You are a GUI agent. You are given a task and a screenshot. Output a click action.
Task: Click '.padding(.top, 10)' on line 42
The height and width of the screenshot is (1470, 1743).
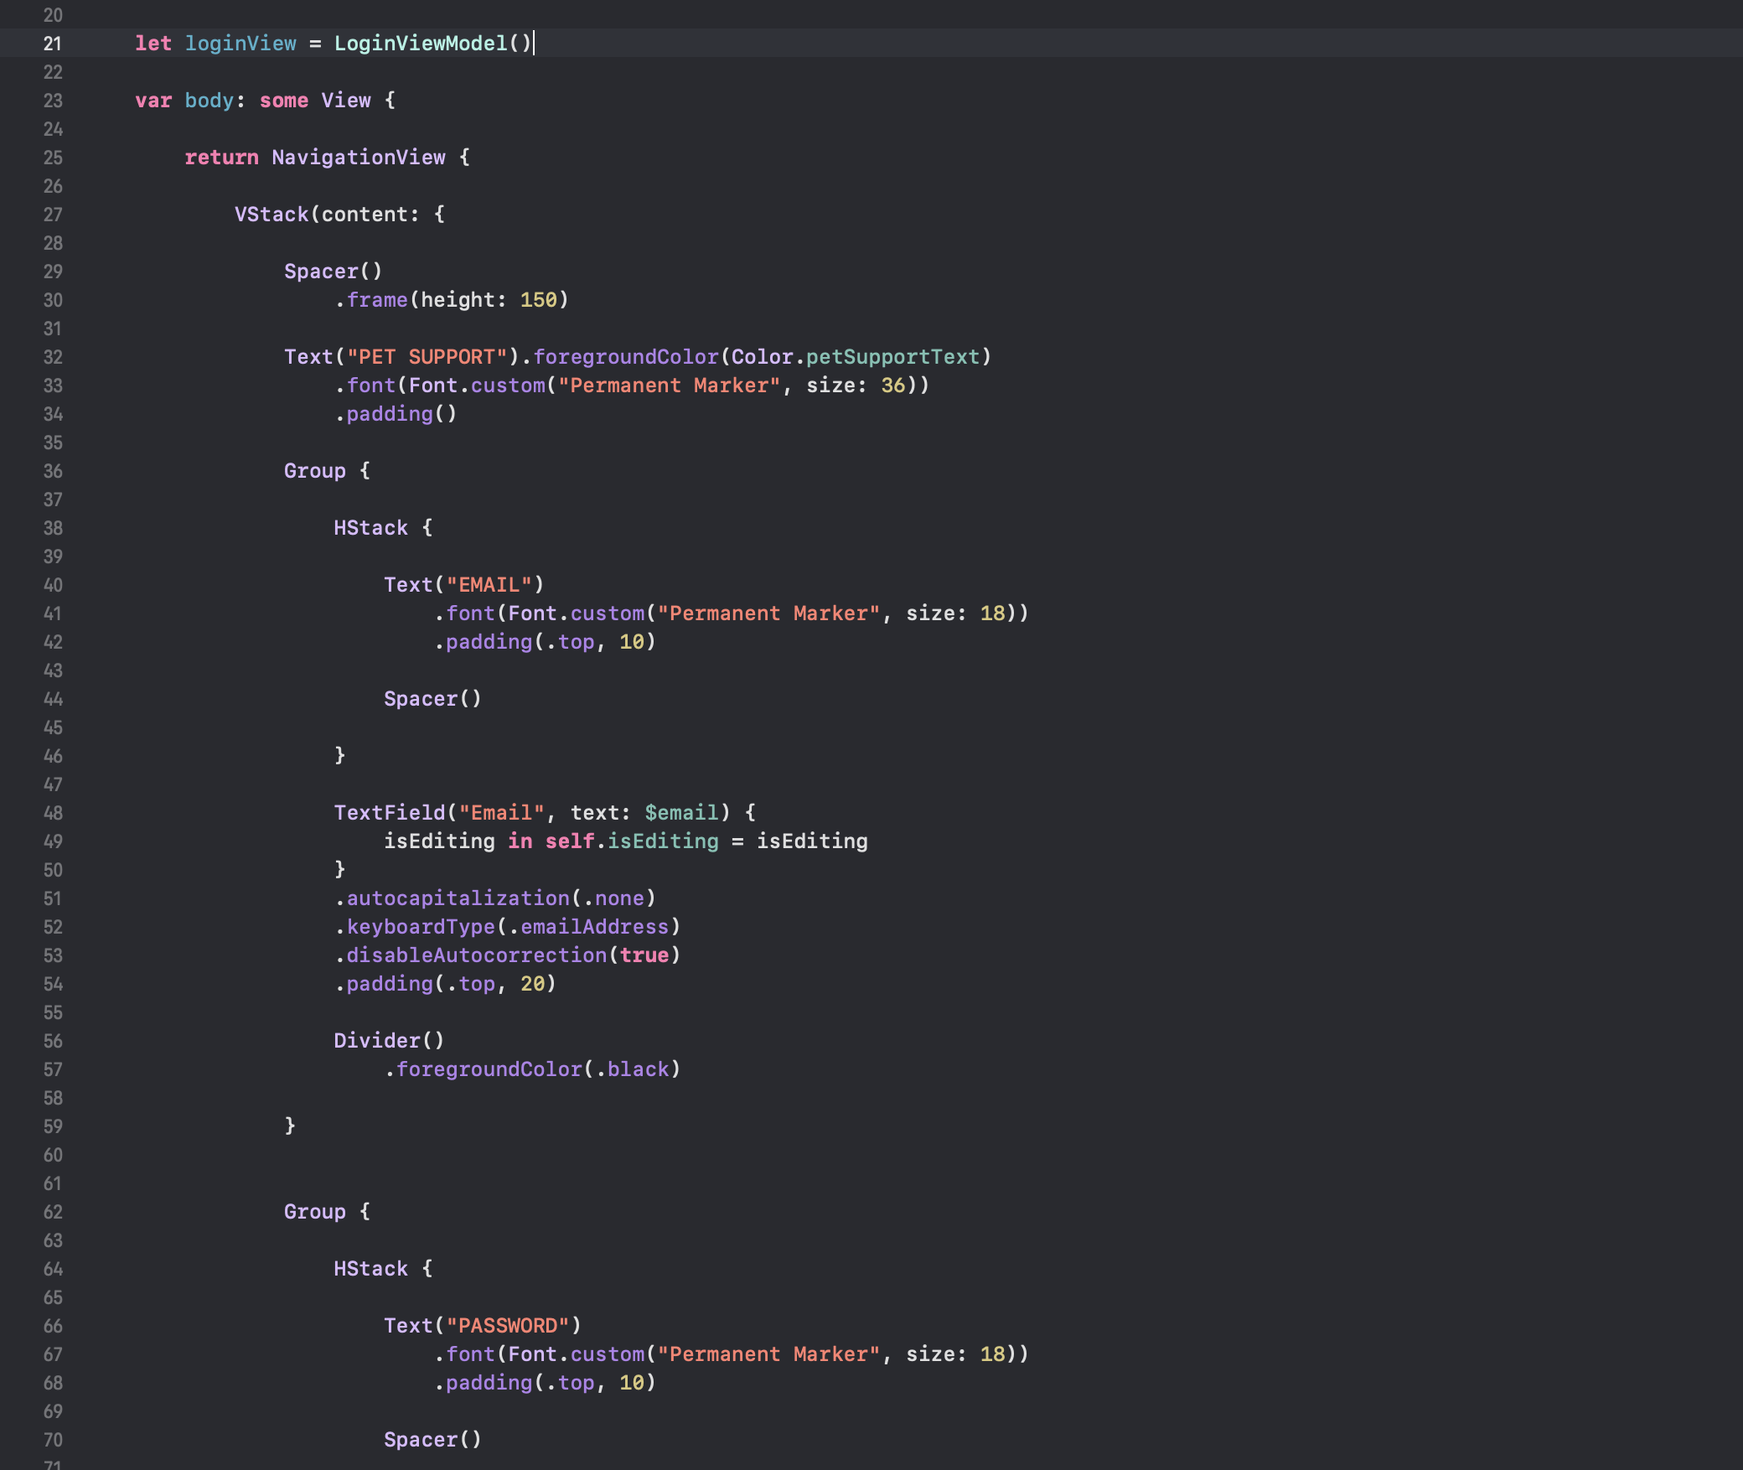coord(545,642)
